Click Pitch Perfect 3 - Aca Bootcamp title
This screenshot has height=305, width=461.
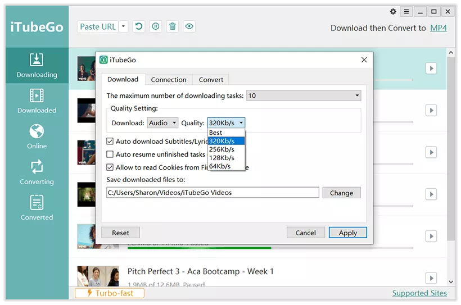[x=201, y=271]
